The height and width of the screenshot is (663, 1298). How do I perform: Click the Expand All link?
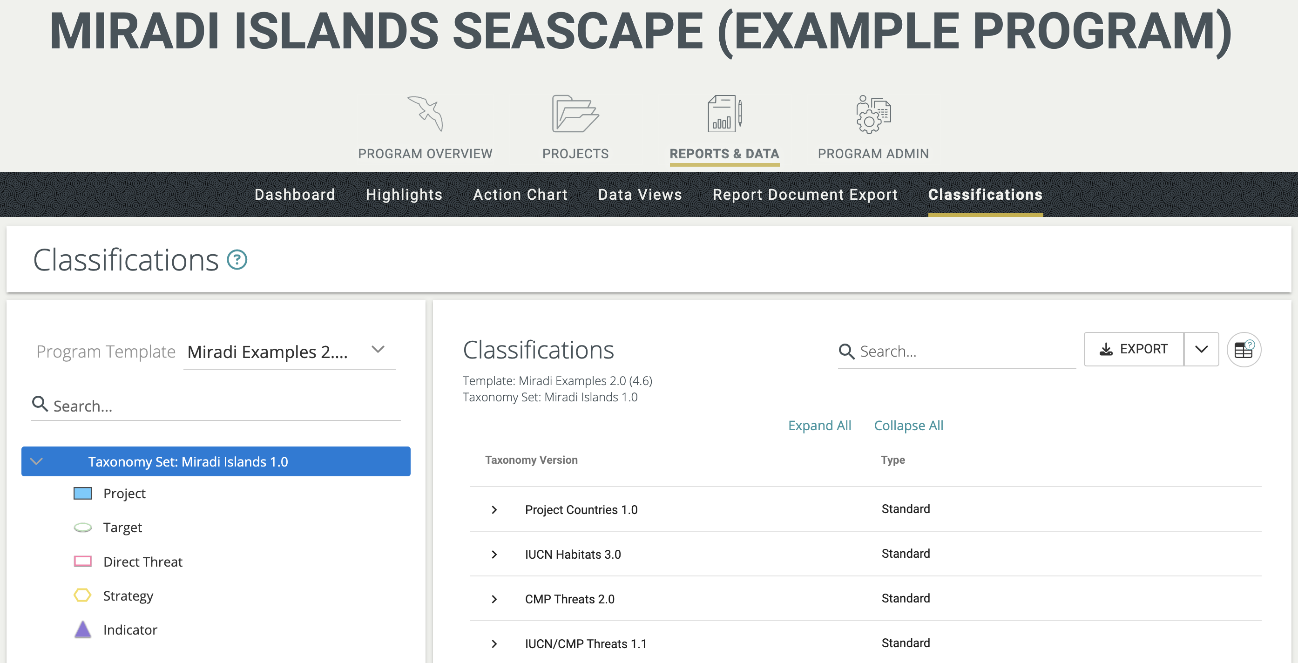coord(819,426)
